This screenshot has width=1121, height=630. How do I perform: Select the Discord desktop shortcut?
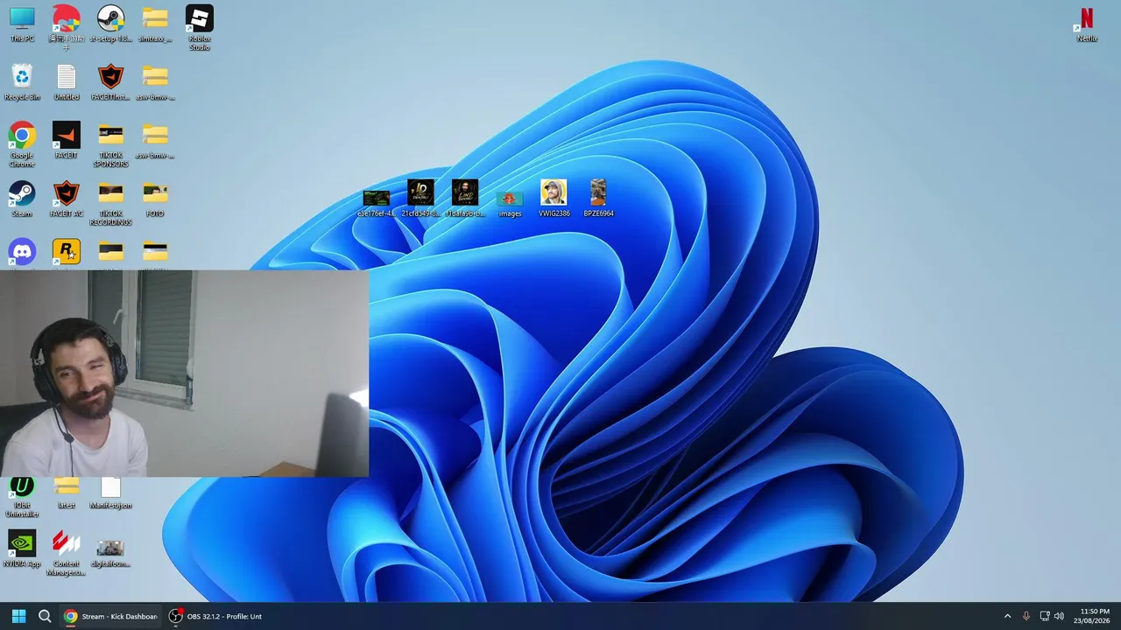[22, 254]
